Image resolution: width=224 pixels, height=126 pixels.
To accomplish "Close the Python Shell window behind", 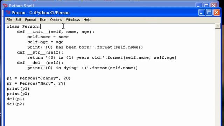I will click(x=214, y=5).
